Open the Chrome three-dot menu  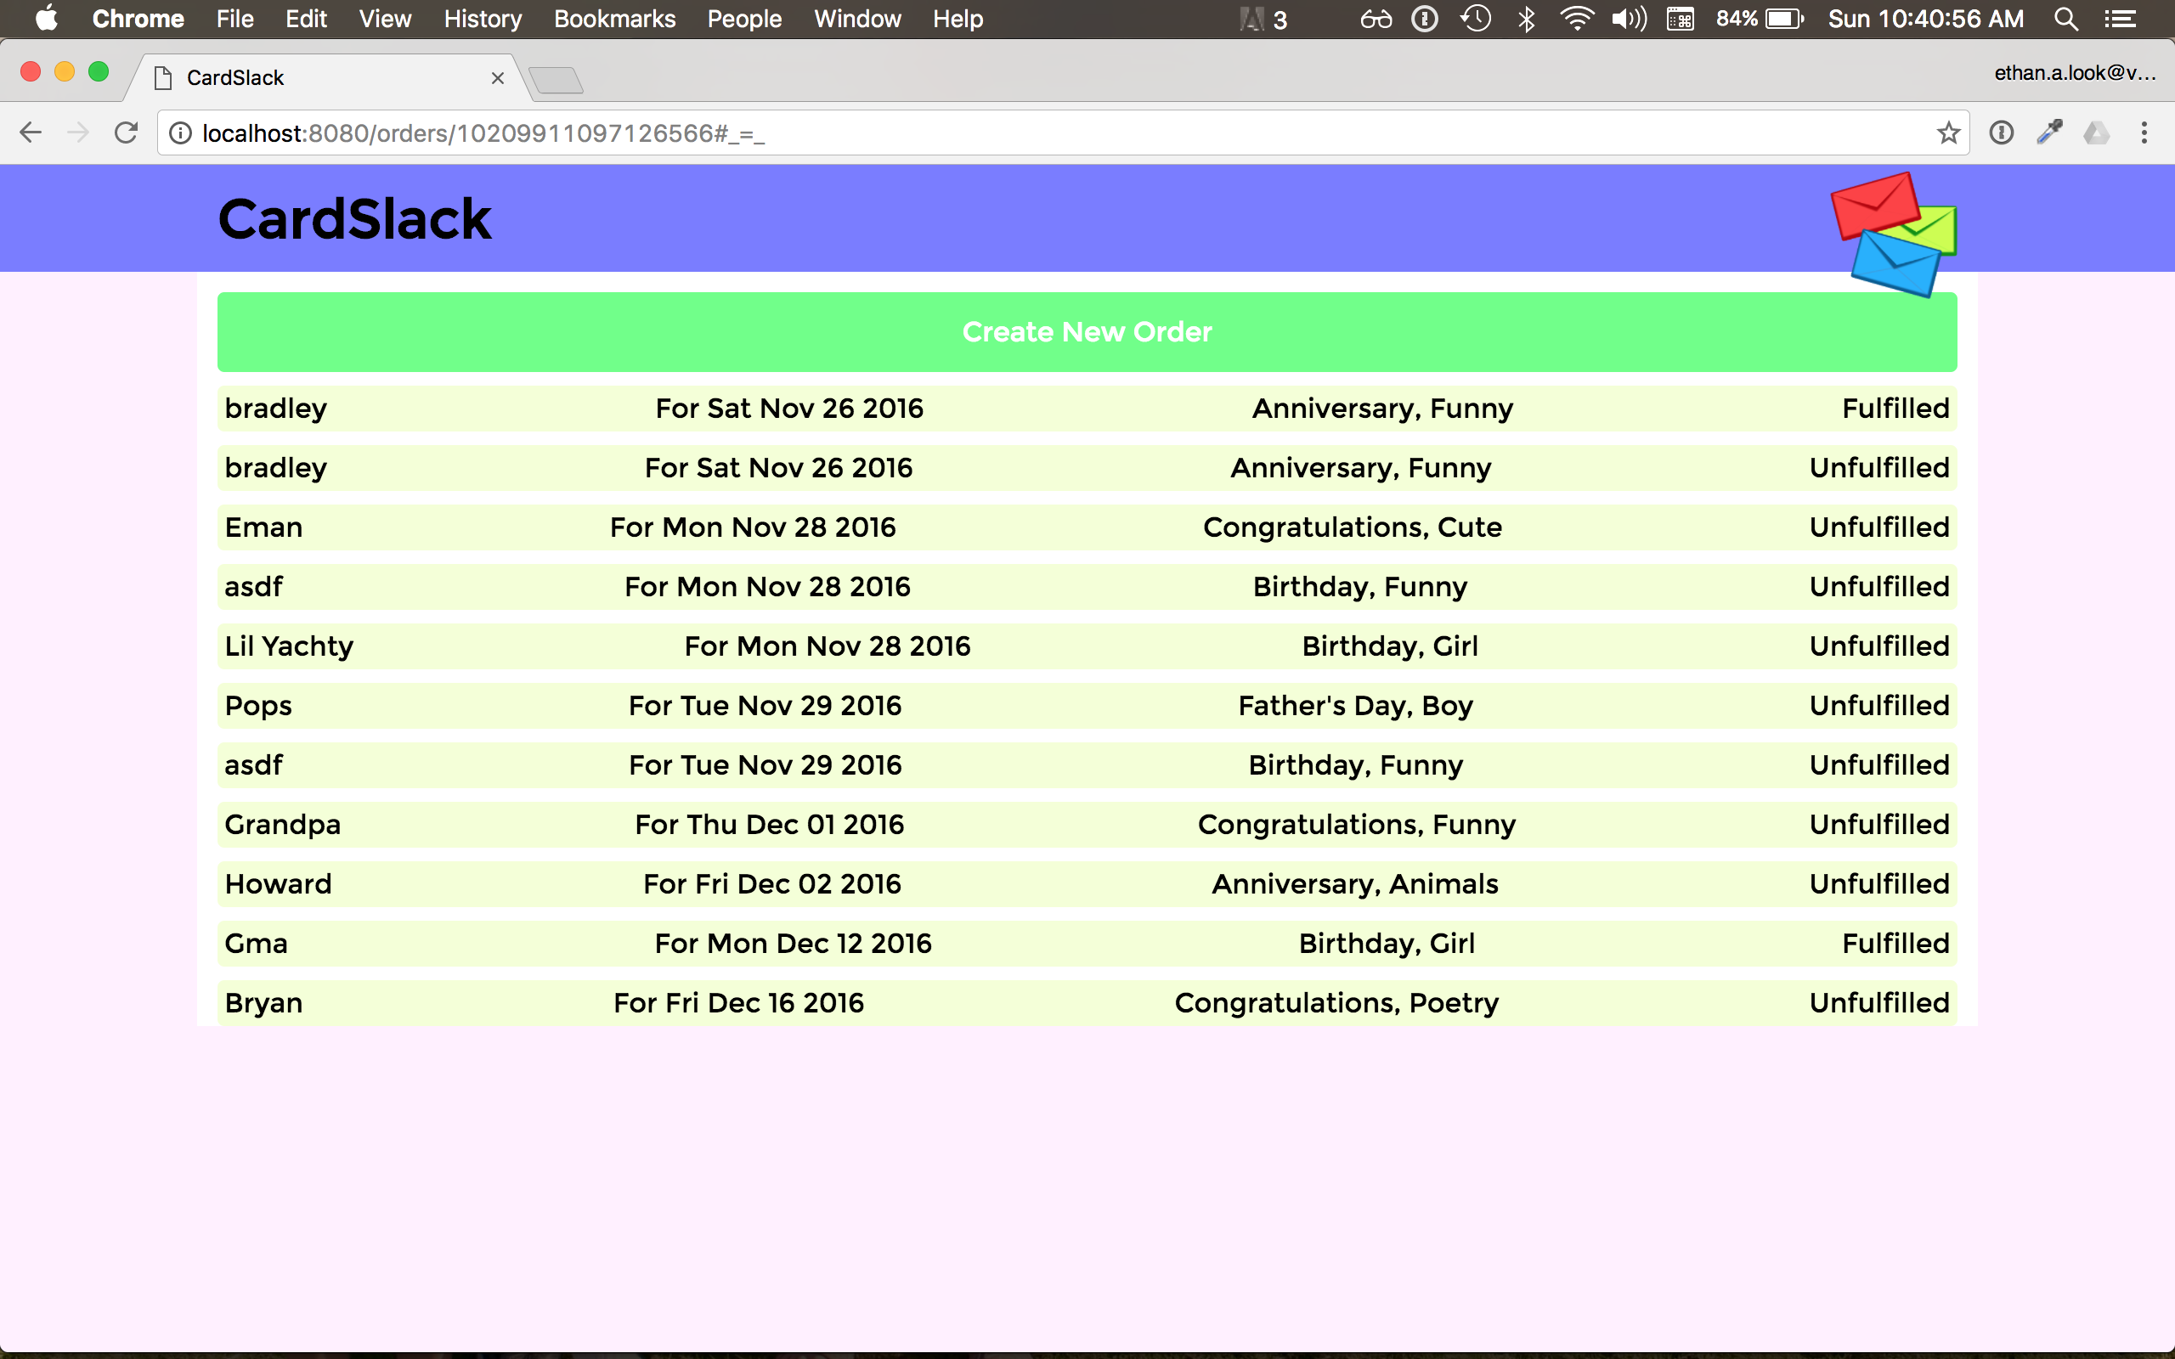(2144, 133)
